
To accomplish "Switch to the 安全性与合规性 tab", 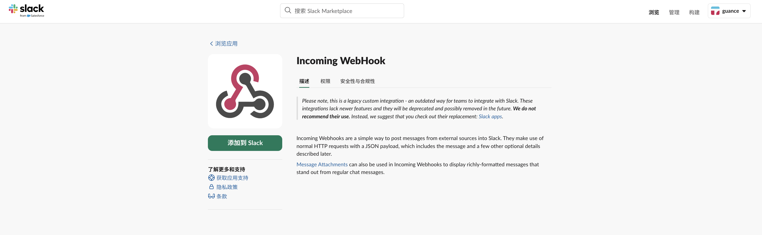I will click(357, 81).
